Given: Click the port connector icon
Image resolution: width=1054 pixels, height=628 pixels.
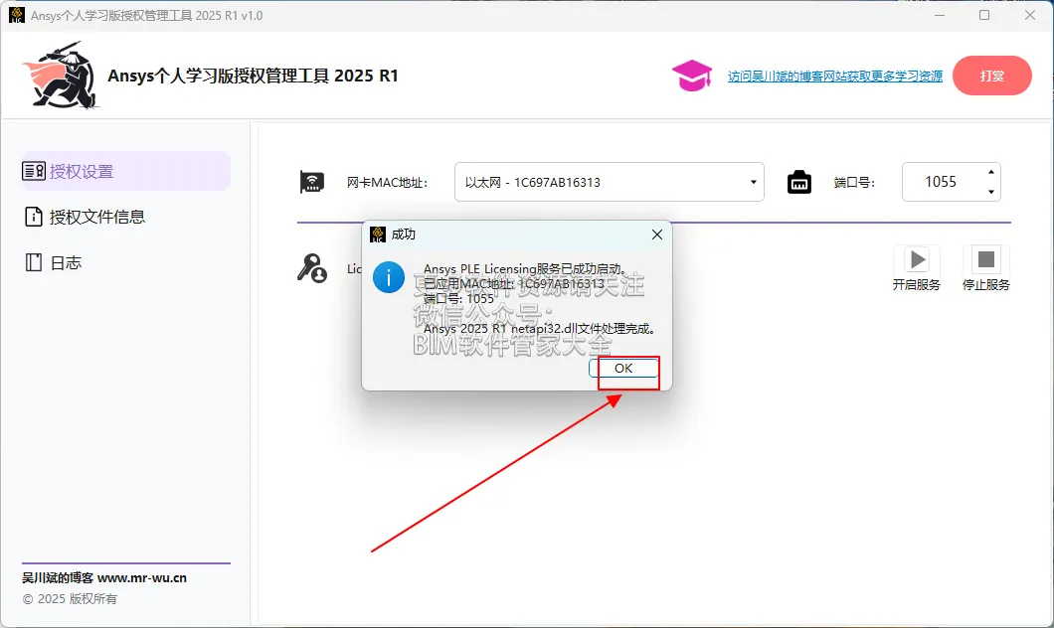Looking at the screenshot, I should tap(799, 182).
